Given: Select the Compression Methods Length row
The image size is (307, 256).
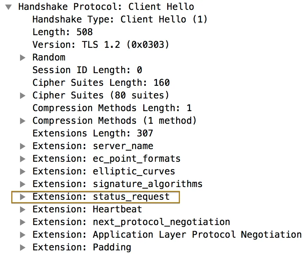Looking at the screenshot, I should [x=112, y=108].
